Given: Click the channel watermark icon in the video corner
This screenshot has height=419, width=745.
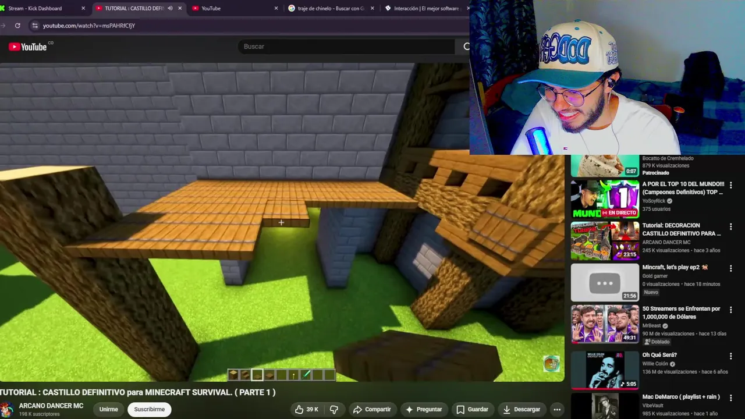Looking at the screenshot, I should (x=551, y=364).
